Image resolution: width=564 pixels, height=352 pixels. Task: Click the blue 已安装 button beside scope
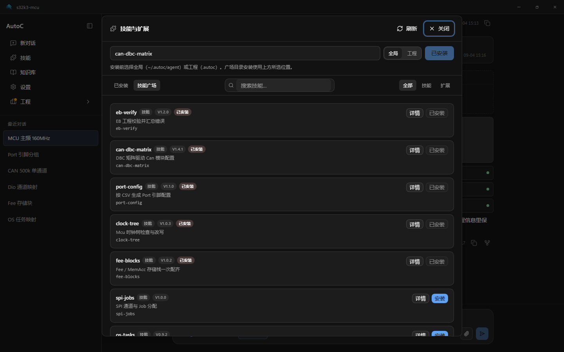coord(439,53)
